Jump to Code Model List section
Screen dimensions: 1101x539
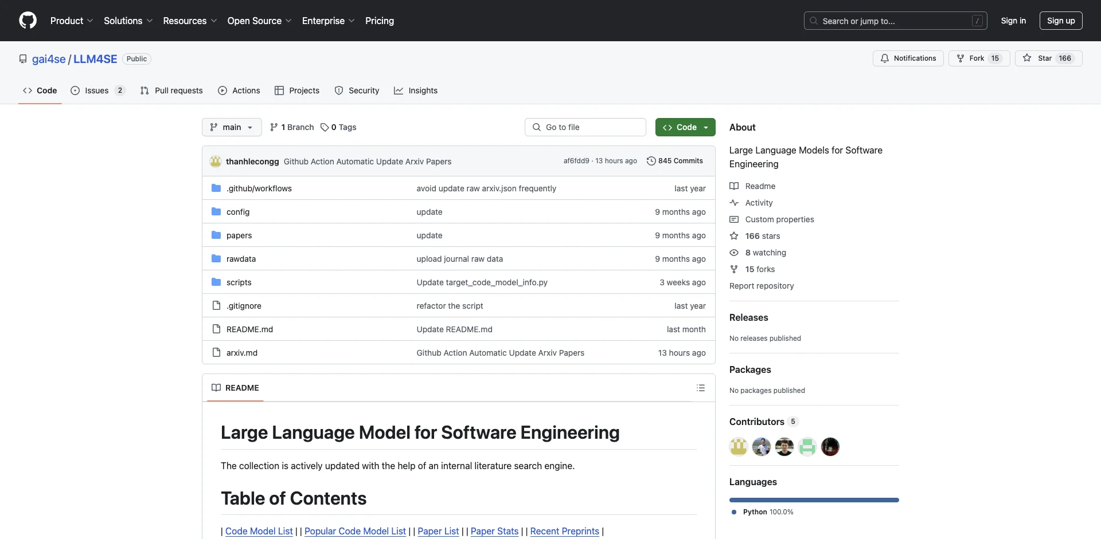click(259, 531)
